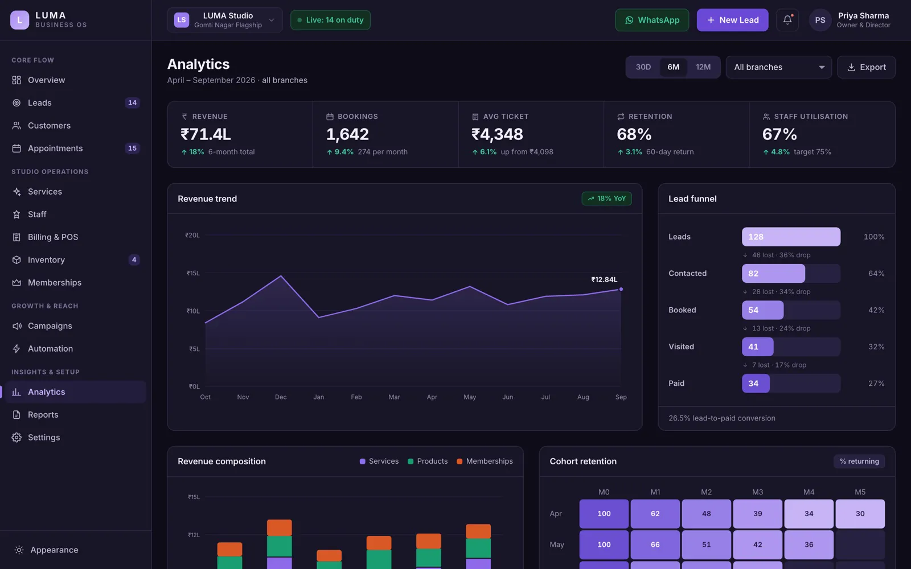
Task: Open Reports page
Action: coord(76,415)
